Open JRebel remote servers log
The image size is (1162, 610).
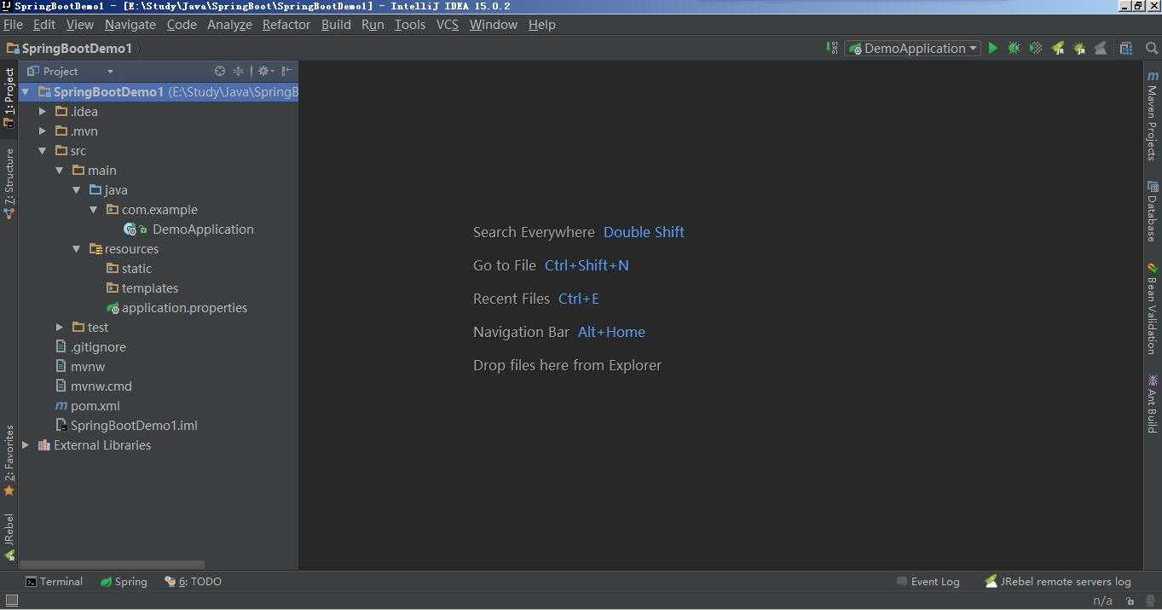[x=1058, y=582]
